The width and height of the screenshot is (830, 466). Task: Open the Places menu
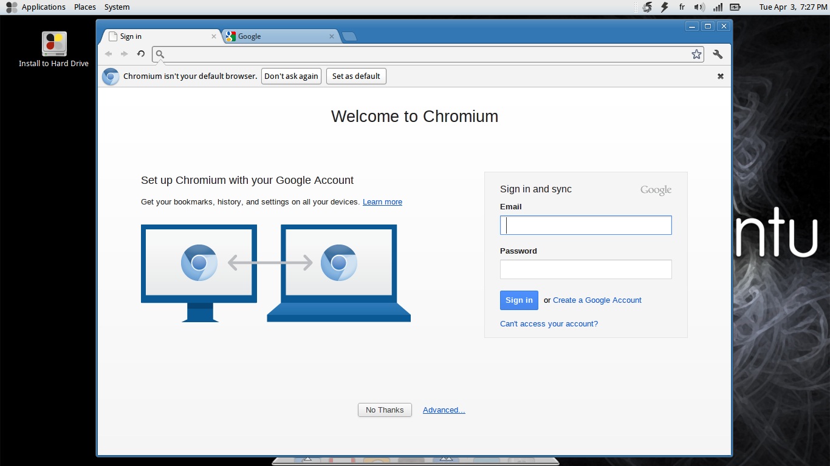click(85, 7)
